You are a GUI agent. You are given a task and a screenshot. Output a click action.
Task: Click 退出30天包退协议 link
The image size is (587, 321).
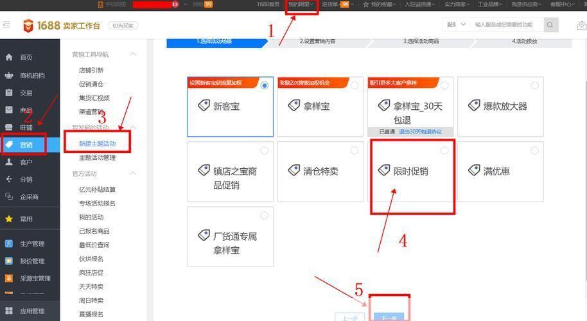point(420,132)
